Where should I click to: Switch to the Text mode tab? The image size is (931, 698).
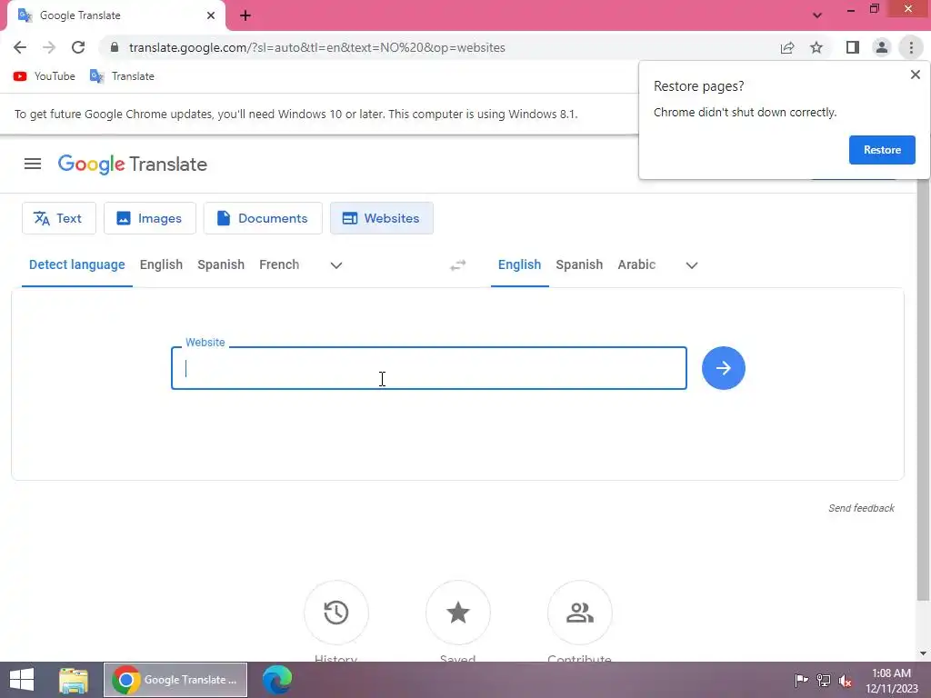[59, 218]
